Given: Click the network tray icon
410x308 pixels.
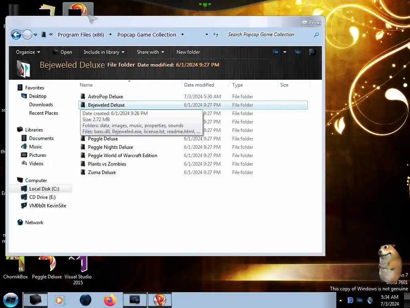Looking at the screenshot, I should pyautogui.click(x=360, y=300).
